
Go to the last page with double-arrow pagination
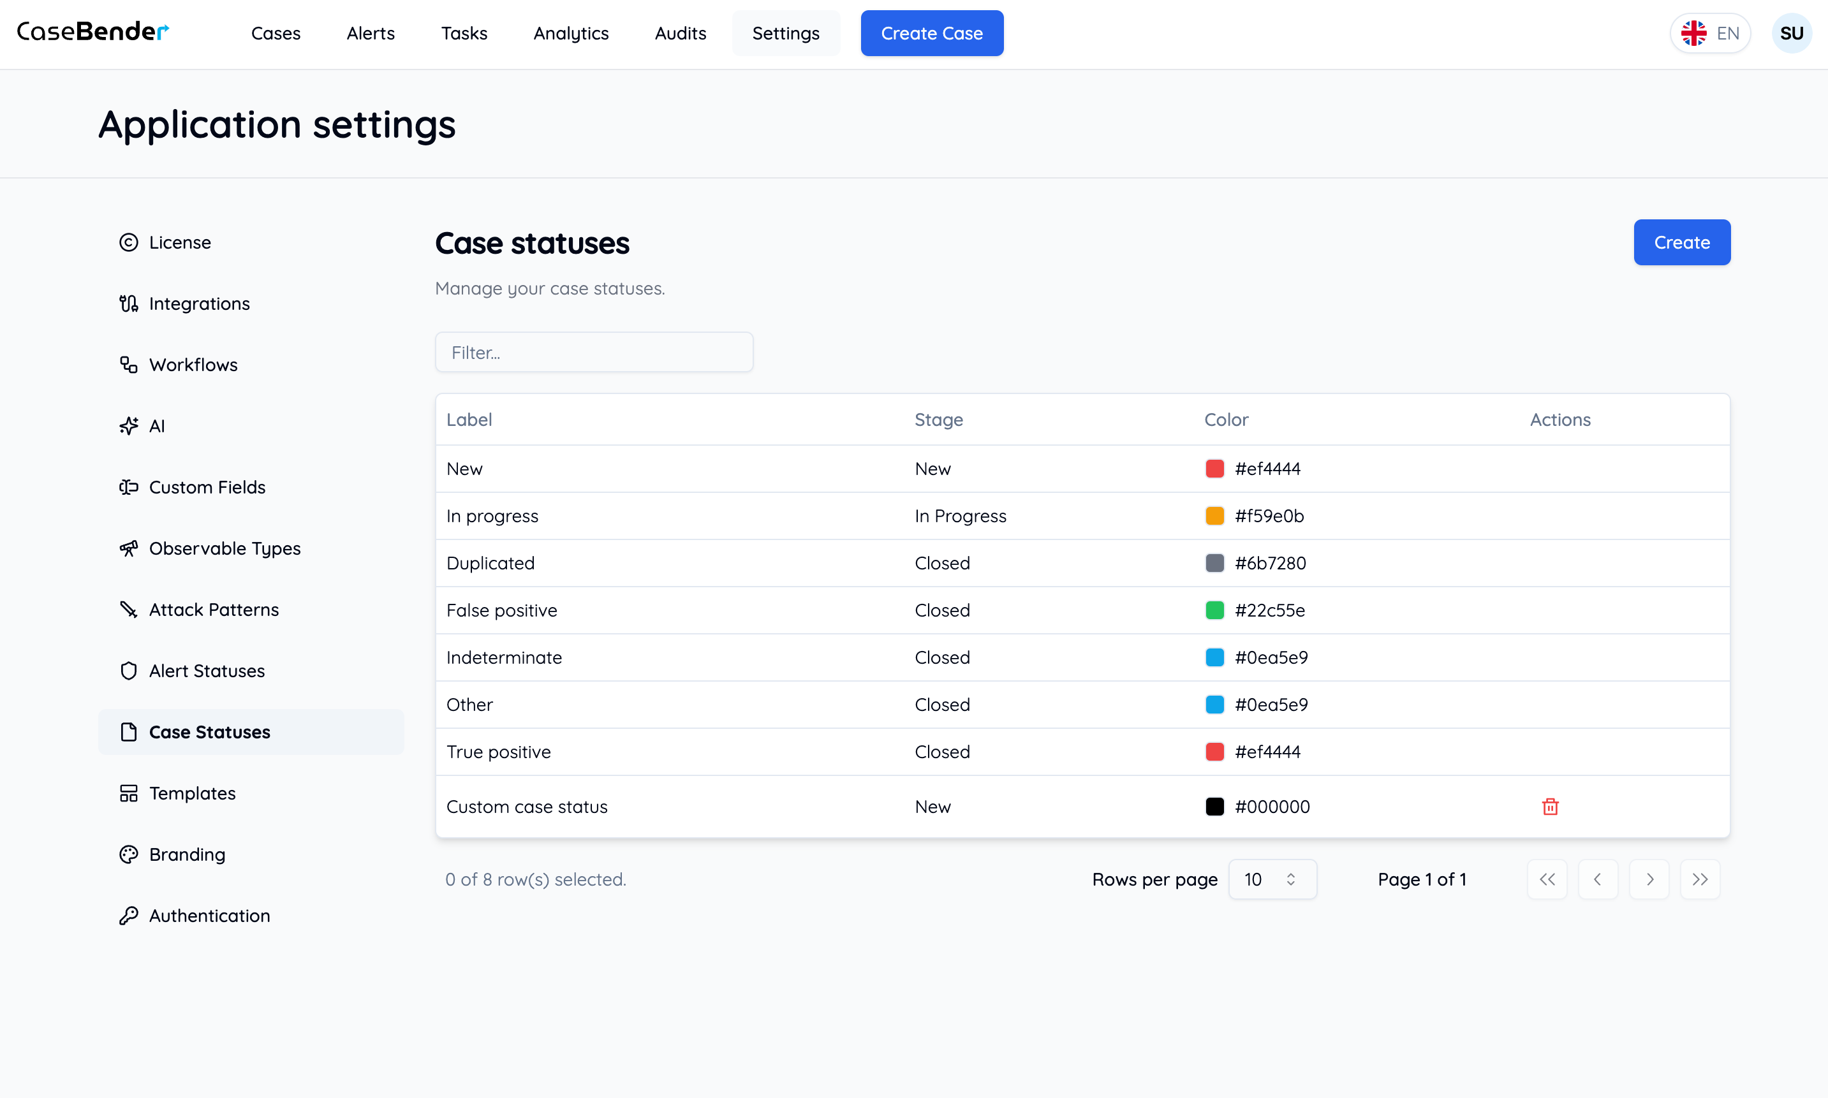click(1700, 879)
